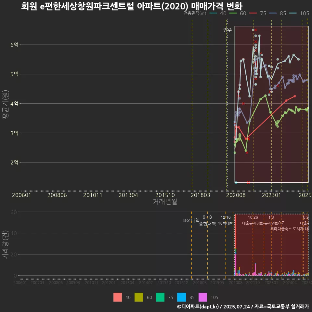
Task: Click the 202008 label on the price chart axis
Action: click(236, 195)
